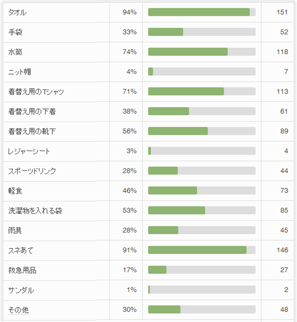Screen dimensions: 297x322
Task: Click the 着替え用のTシャツ bar
Action: click(x=202, y=92)
